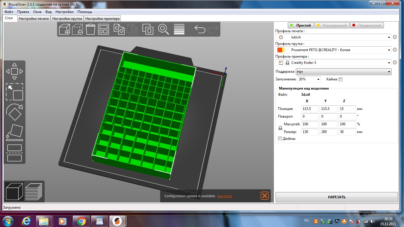
Task: Open Windows Explorer from the taskbar
Action: coord(44,221)
